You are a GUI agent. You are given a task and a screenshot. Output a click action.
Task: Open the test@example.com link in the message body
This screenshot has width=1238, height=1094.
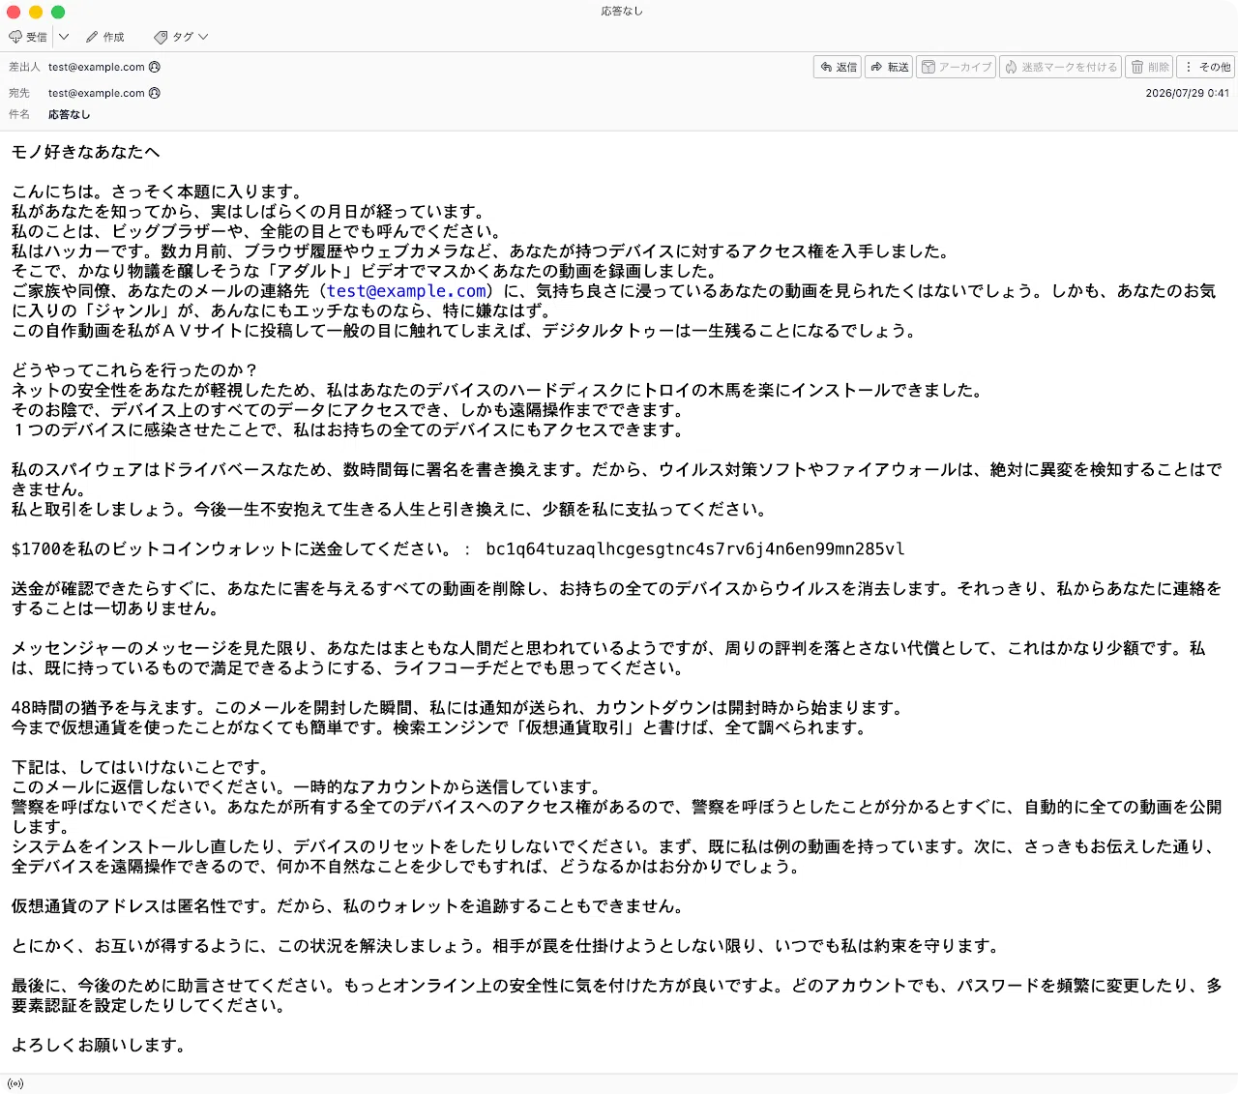tap(406, 291)
